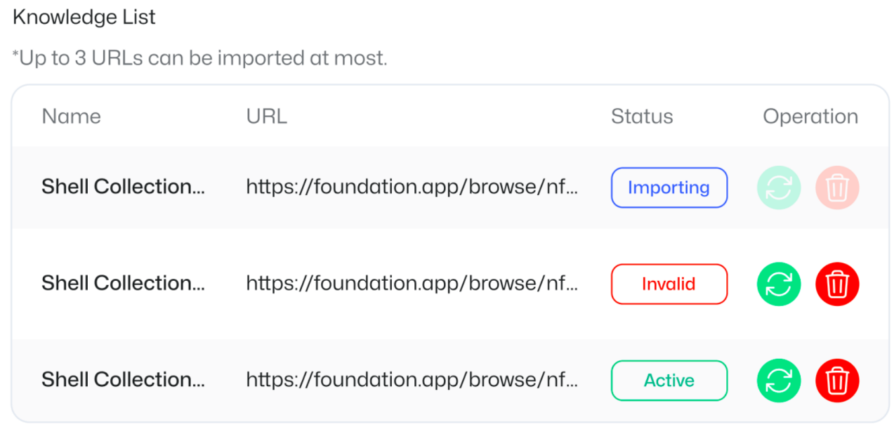The height and width of the screenshot is (429, 894).
Task: Click the URL column header
Action: click(x=266, y=117)
